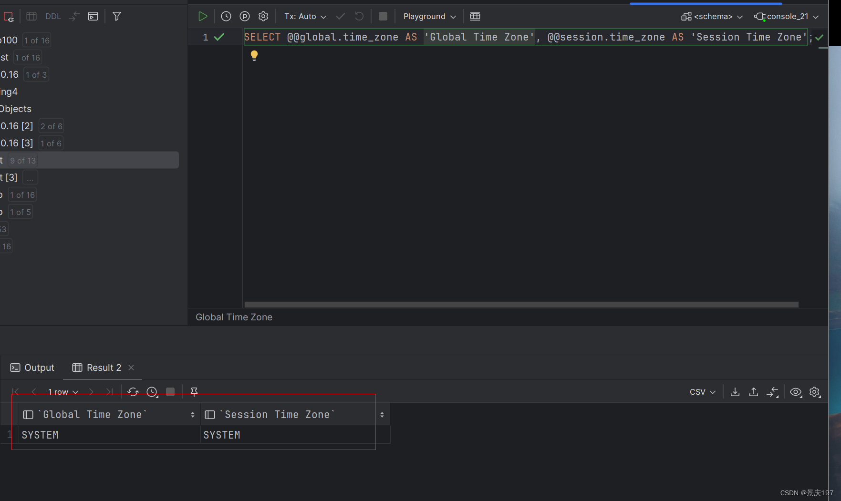Open 1 row page size dropdown
This screenshot has width=841, height=501.
pyautogui.click(x=63, y=392)
